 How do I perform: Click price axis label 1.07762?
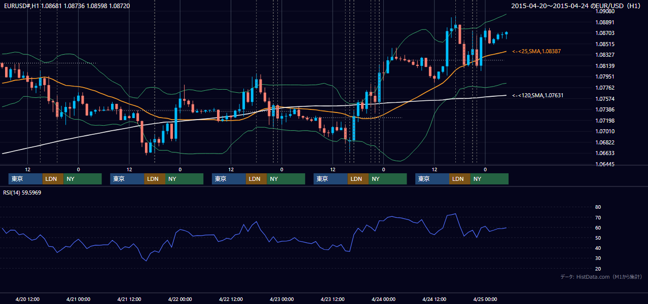(604, 88)
